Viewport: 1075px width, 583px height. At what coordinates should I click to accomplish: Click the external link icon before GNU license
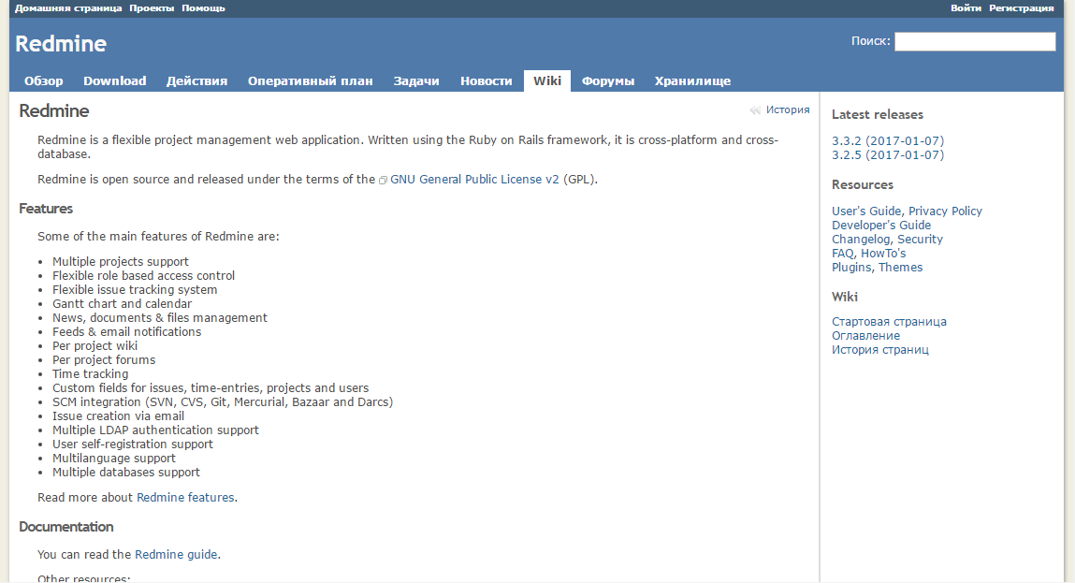pyautogui.click(x=383, y=181)
